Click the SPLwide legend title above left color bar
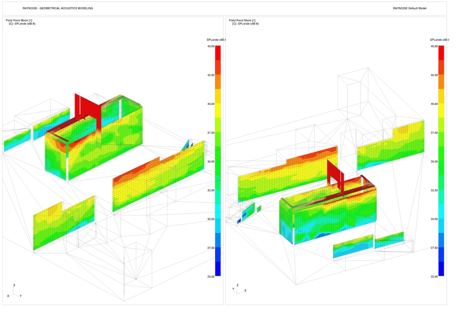Screen dimensions: 460x325 pyautogui.click(x=216, y=40)
